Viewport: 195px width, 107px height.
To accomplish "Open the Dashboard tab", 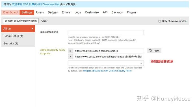I will (x=10, y=12).
